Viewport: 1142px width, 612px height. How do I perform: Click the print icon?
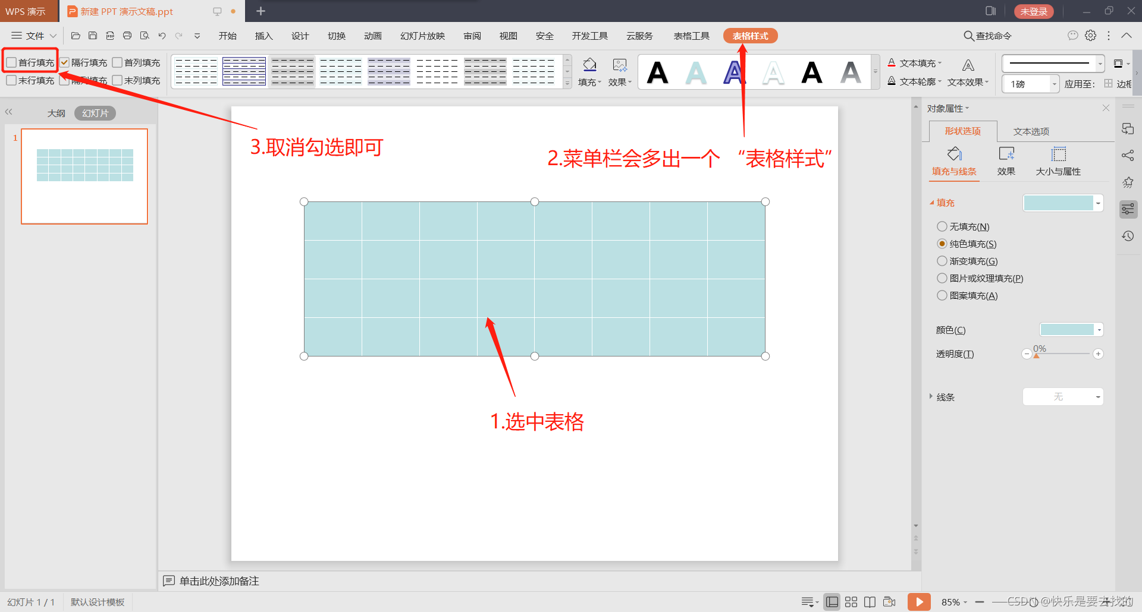127,36
